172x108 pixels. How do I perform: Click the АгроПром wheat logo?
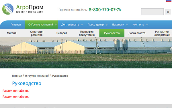(8, 9)
